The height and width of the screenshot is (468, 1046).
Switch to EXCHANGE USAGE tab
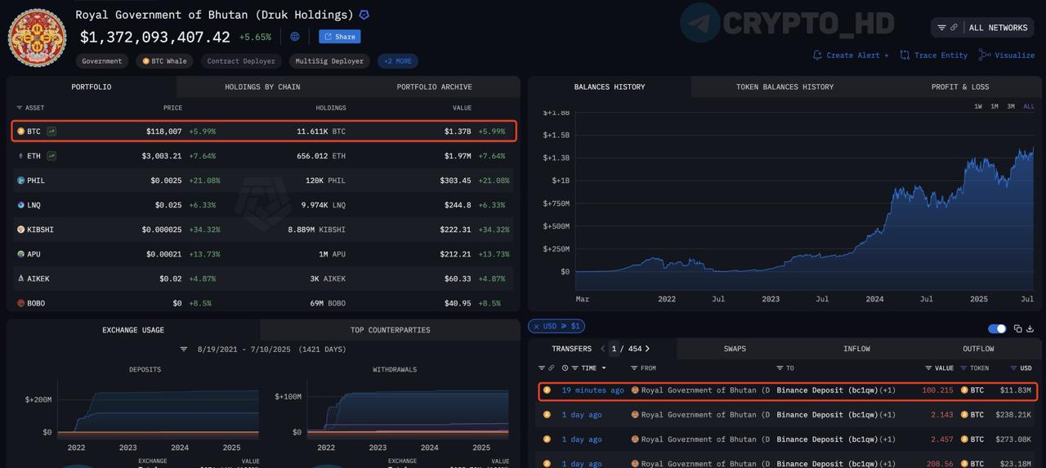133,330
